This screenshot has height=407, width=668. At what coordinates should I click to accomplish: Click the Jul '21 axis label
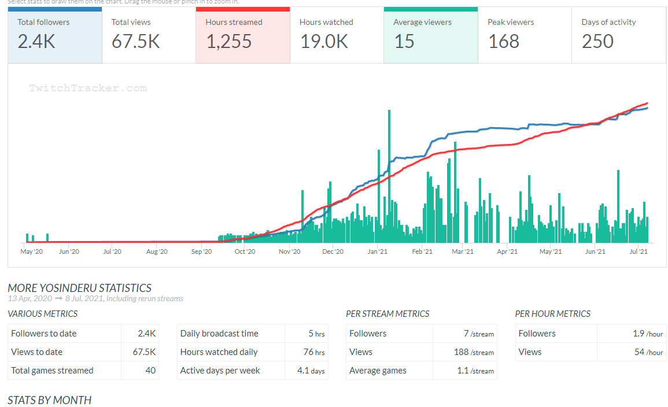(638, 251)
